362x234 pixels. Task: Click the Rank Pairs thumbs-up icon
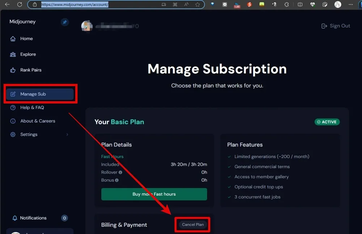13,70
